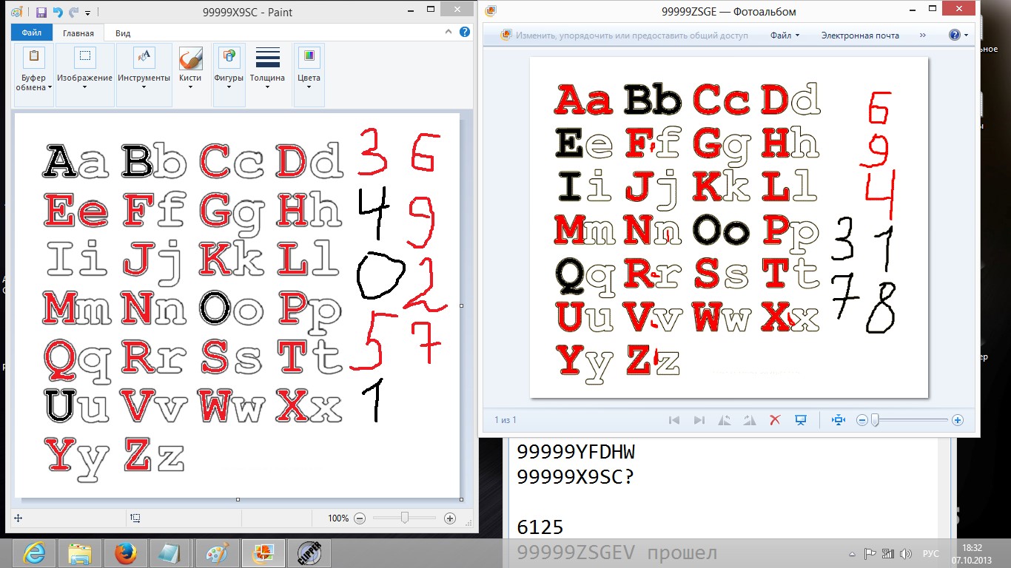The width and height of the screenshot is (1011, 568).
Task: Click the selection size icon in Paint status bar
Action: coord(135,518)
